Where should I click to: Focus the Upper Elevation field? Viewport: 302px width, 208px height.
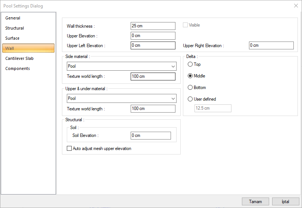(153, 36)
